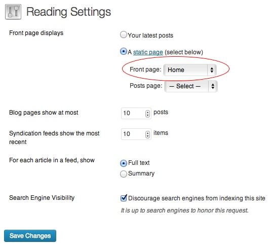This screenshot has height=246, width=270.
Task: Click the Front page displays label
Action: coord(36,33)
